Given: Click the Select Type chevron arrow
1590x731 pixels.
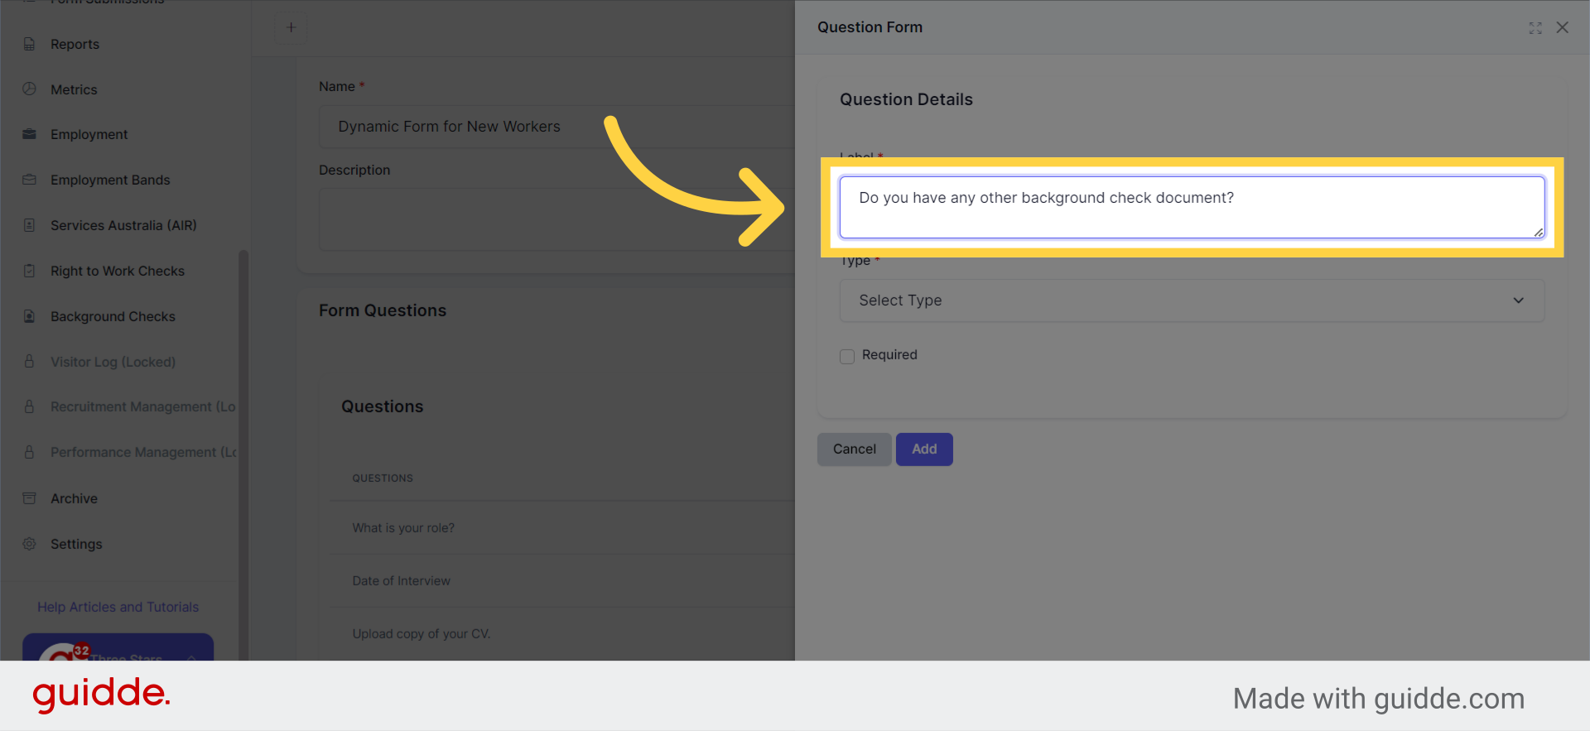Looking at the screenshot, I should click(1519, 301).
